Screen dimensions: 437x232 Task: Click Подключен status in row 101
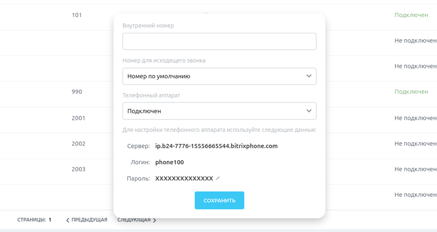click(411, 15)
